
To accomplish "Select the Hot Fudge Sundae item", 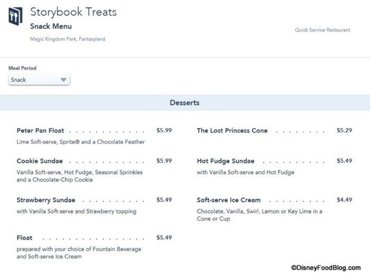I will pyautogui.click(x=226, y=161).
